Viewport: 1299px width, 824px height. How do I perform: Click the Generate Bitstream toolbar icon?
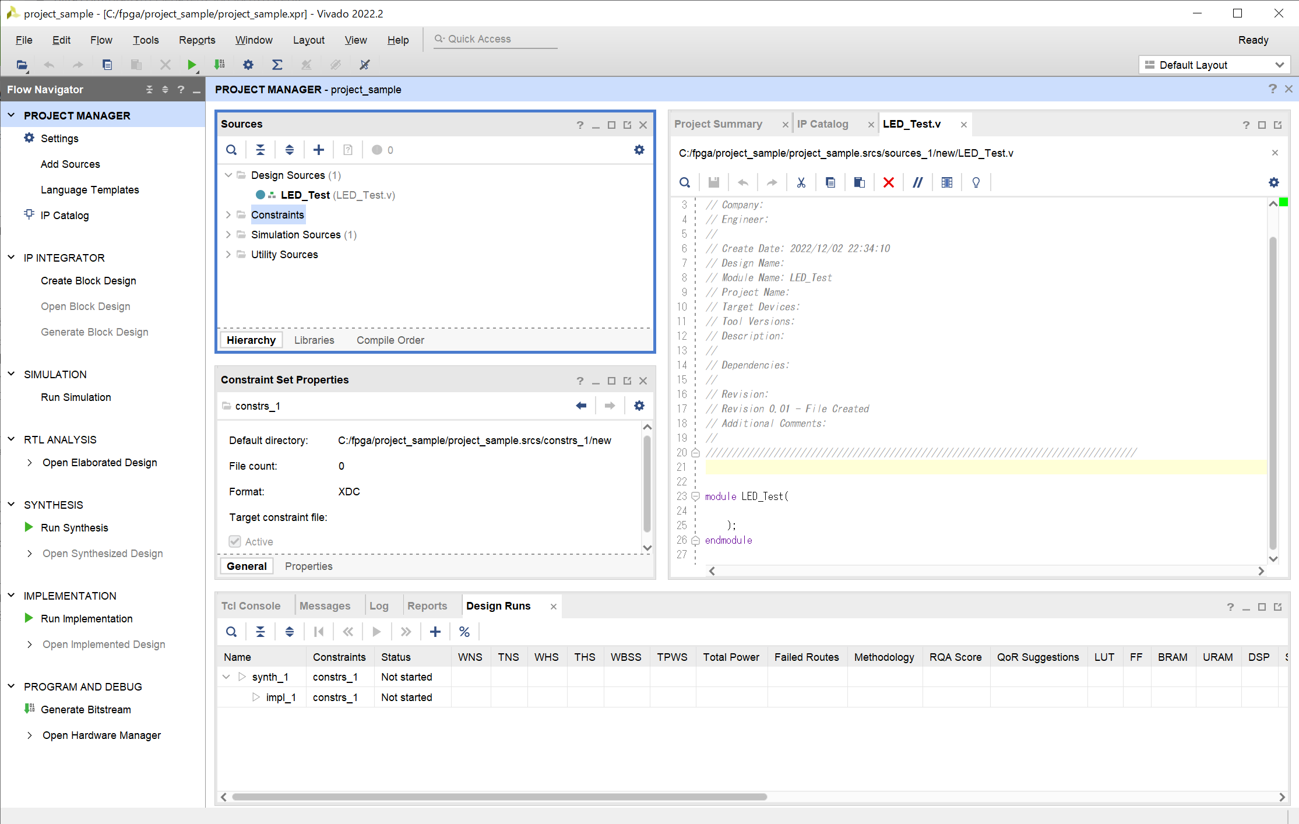tap(220, 65)
